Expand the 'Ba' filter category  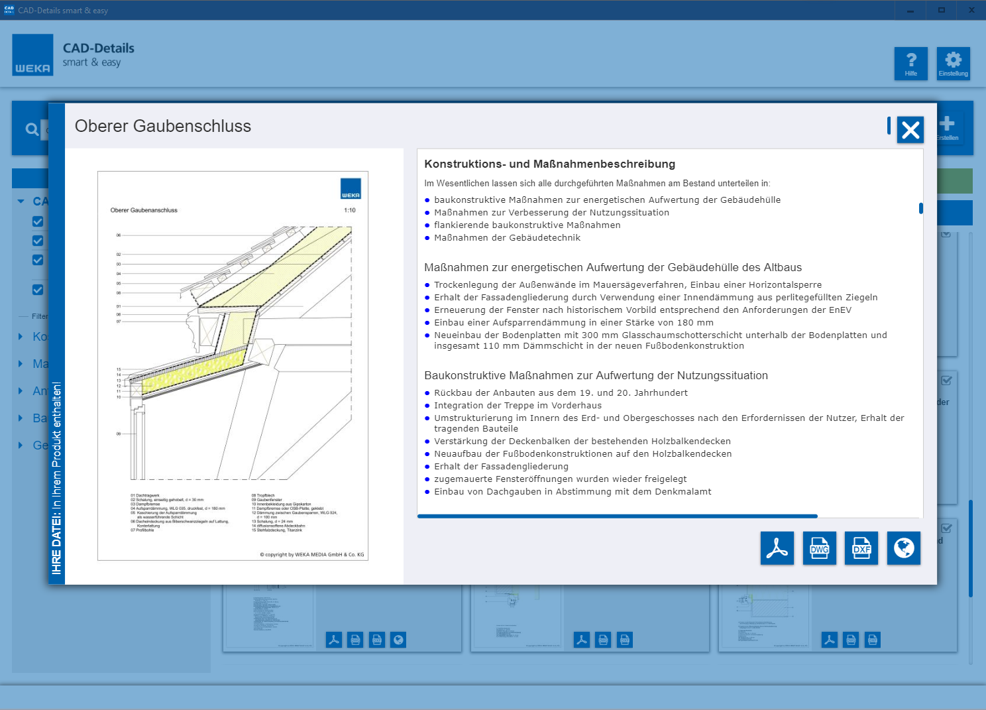point(21,418)
